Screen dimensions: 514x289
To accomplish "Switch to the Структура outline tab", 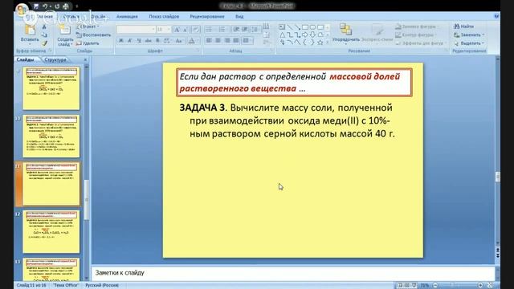I will [55, 59].
